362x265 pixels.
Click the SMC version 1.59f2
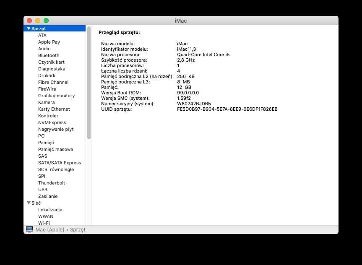click(x=184, y=98)
